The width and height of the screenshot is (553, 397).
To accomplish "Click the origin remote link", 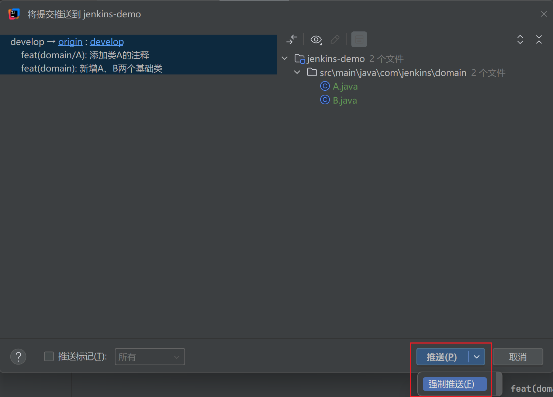I will pyautogui.click(x=70, y=42).
